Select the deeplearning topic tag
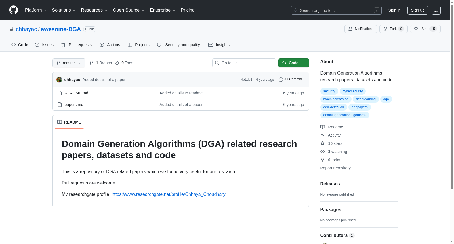The width and height of the screenshot is (454, 244). point(366,99)
